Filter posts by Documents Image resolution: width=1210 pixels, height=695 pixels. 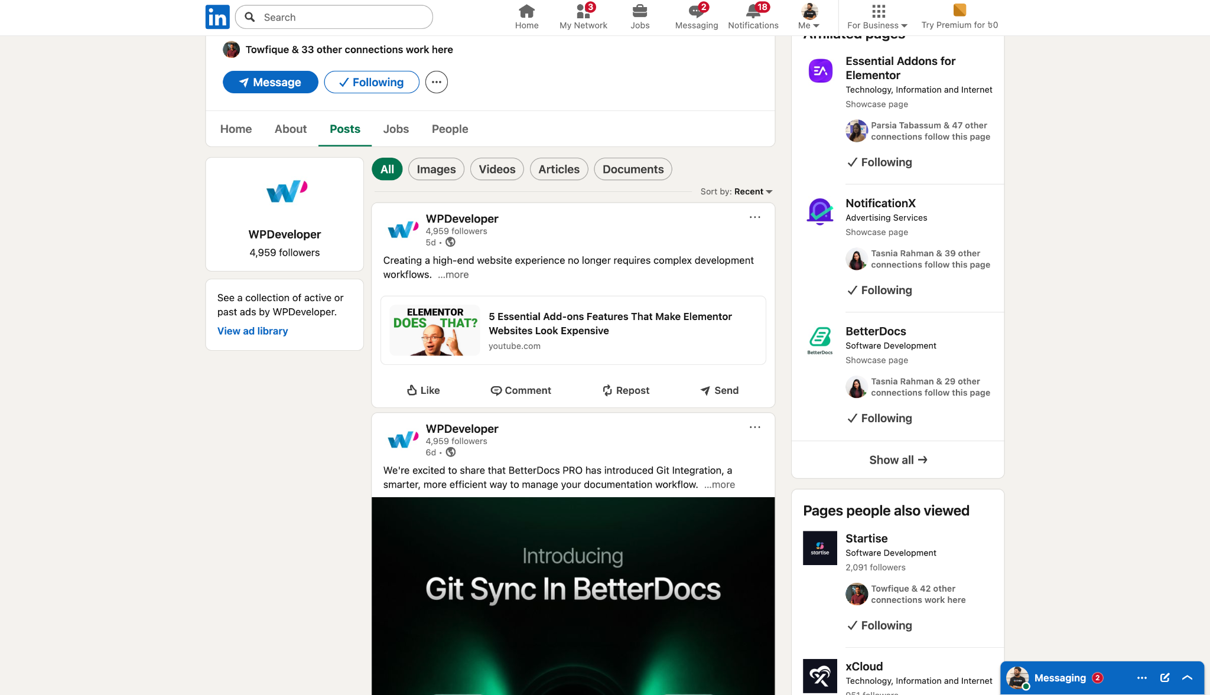coord(633,169)
